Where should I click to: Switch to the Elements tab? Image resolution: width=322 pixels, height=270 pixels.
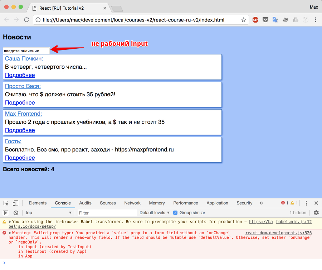(38, 203)
